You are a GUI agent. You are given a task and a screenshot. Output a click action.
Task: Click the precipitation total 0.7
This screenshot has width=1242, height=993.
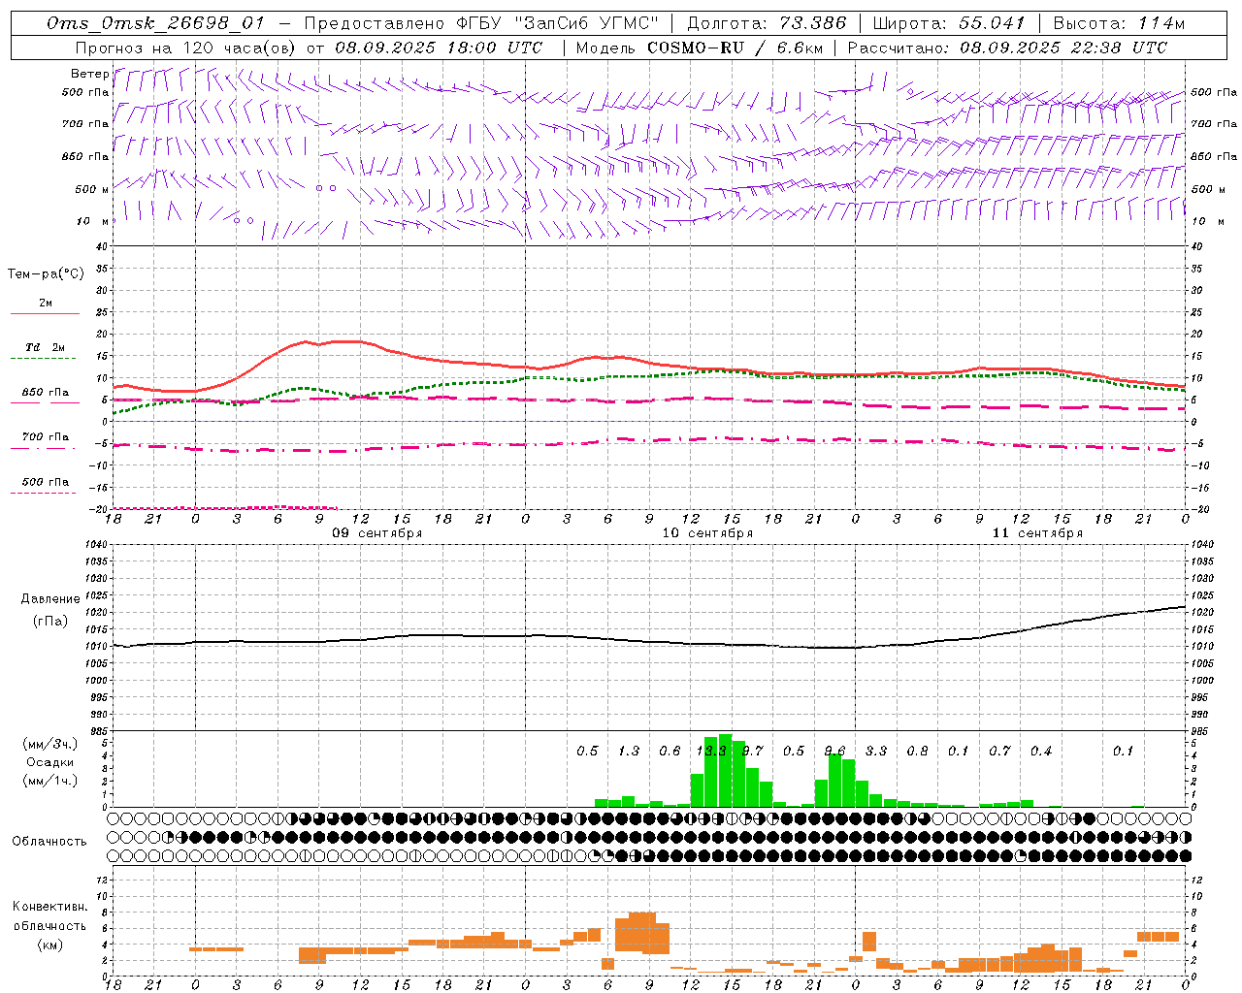pos(999,751)
